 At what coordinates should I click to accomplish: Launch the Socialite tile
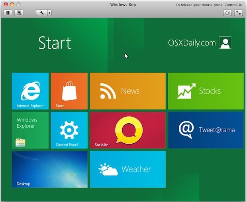(128, 130)
